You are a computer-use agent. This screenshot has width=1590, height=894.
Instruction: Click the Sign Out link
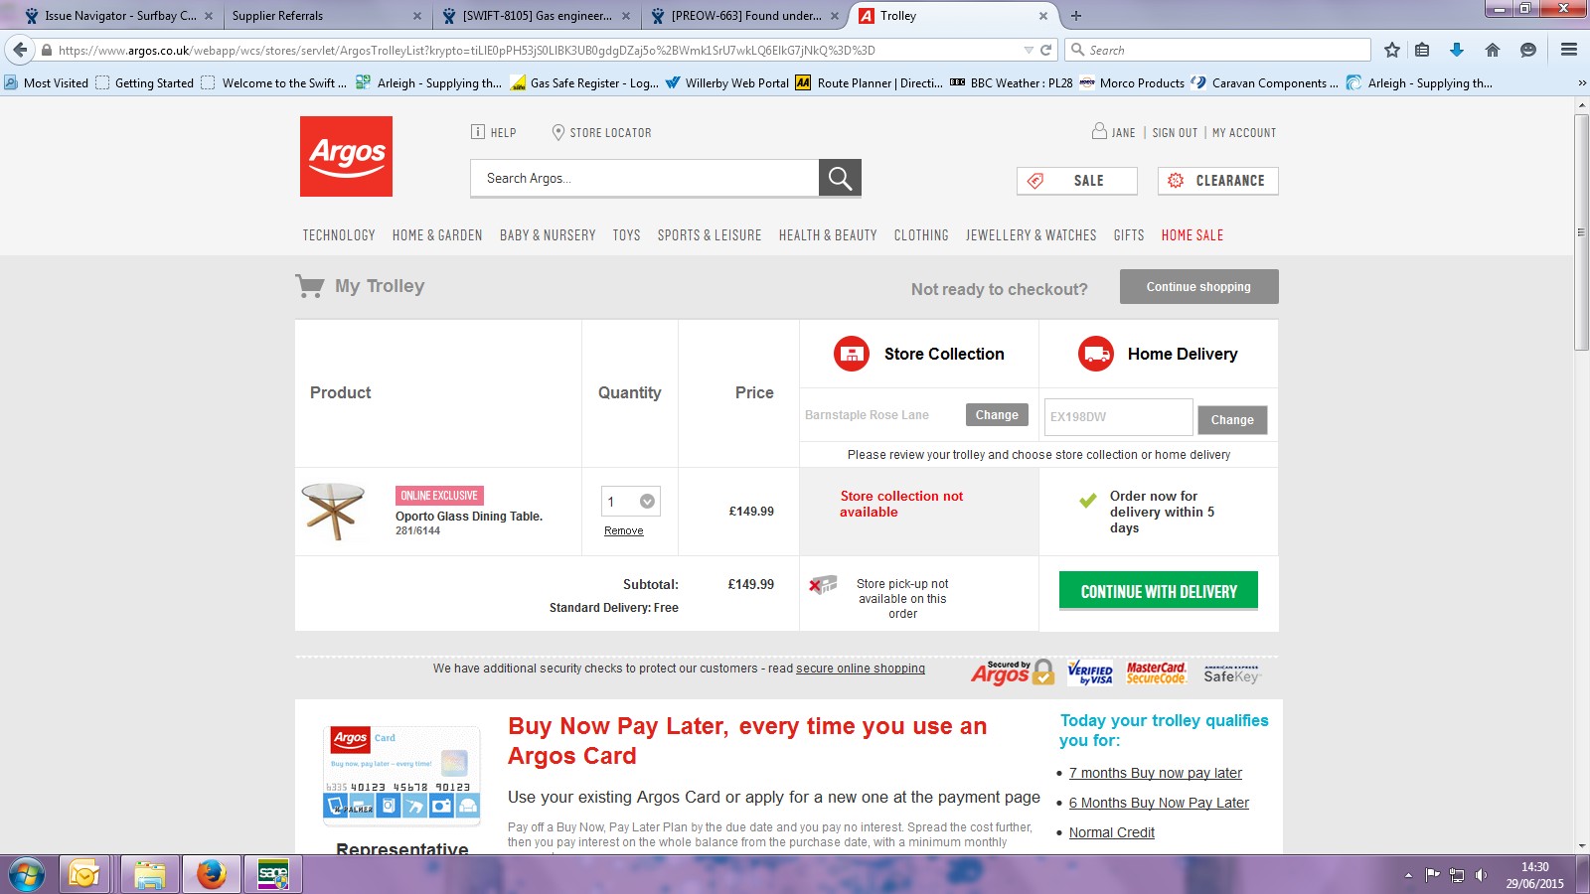(1175, 132)
